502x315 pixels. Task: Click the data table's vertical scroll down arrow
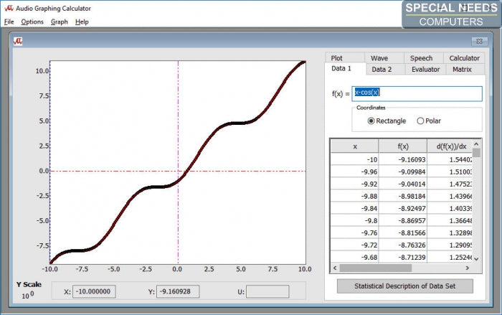(477, 258)
